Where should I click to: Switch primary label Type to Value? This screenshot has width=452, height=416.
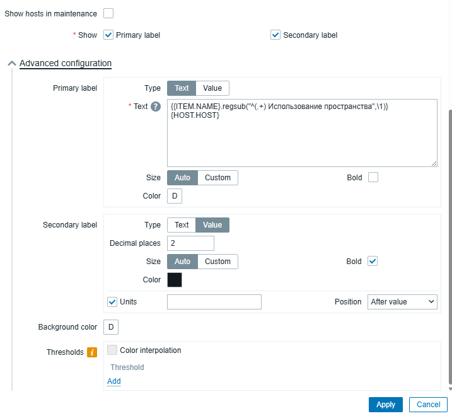click(212, 88)
